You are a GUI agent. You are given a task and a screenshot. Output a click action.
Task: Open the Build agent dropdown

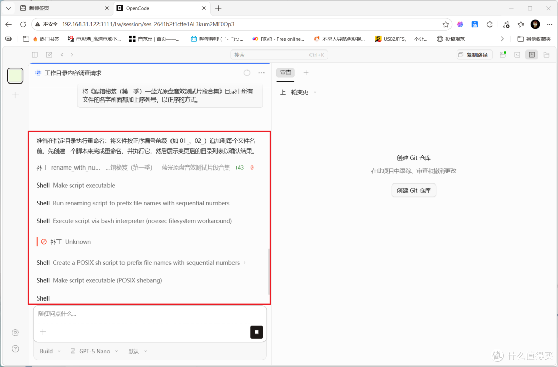coord(50,351)
